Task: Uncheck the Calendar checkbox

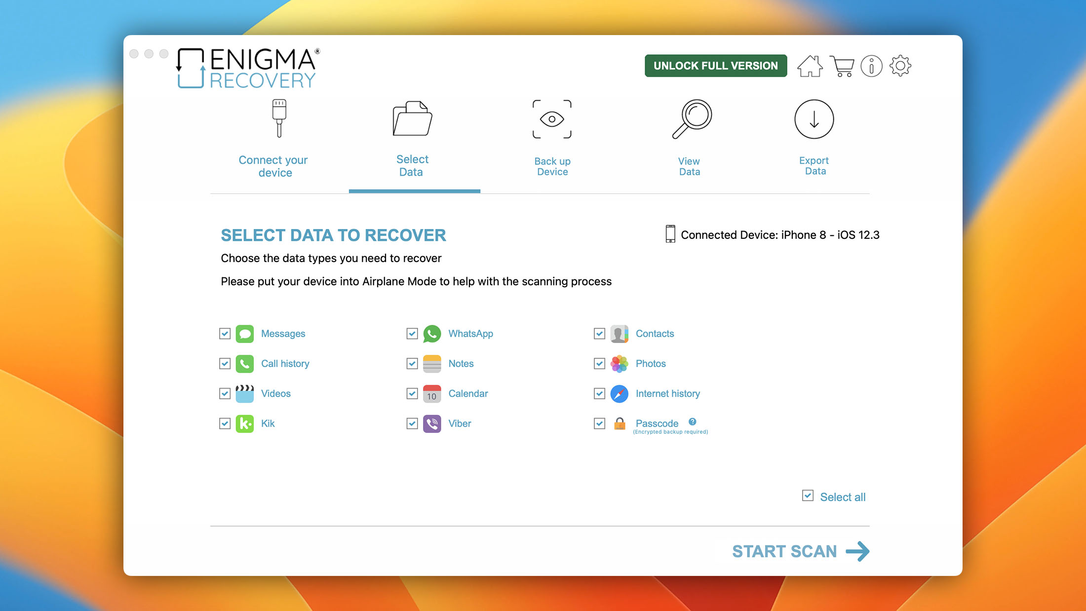Action: pos(412,393)
